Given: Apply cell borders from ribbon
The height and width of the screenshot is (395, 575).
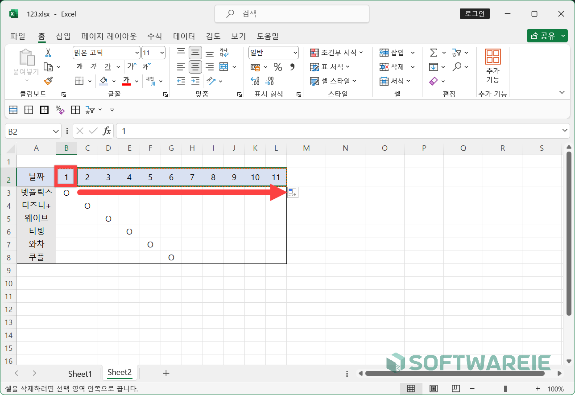Looking at the screenshot, I should coord(79,81).
